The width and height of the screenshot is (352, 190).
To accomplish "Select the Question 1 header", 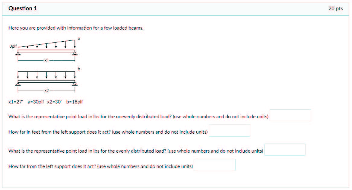I will [x=23, y=8].
